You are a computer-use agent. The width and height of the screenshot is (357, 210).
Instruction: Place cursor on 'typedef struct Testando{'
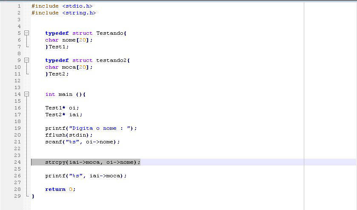click(86, 34)
